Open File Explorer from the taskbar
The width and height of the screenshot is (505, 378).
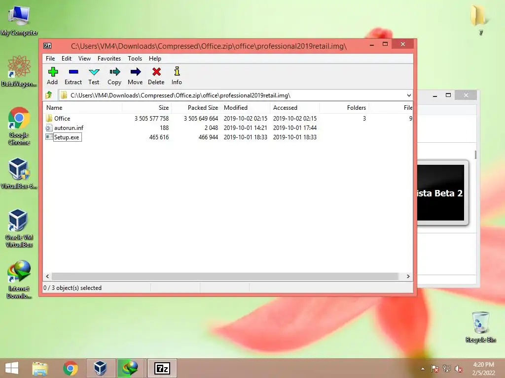pyautogui.click(x=40, y=368)
